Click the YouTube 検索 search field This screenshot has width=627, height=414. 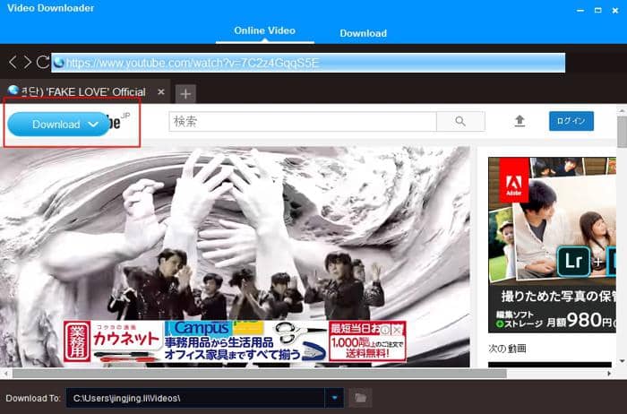tap(303, 121)
